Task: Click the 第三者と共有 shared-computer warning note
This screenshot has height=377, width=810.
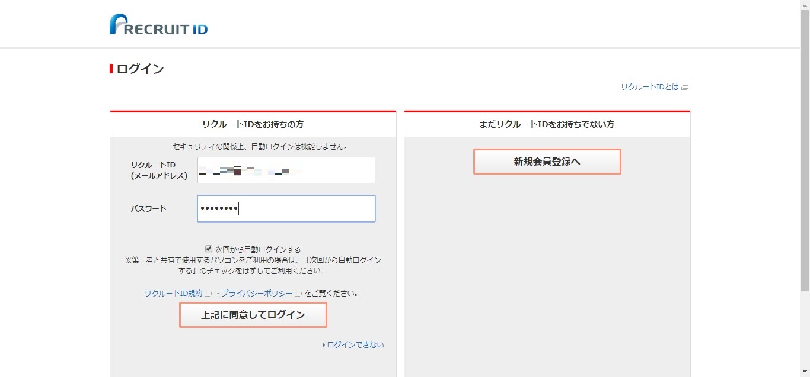Action: click(253, 265)
